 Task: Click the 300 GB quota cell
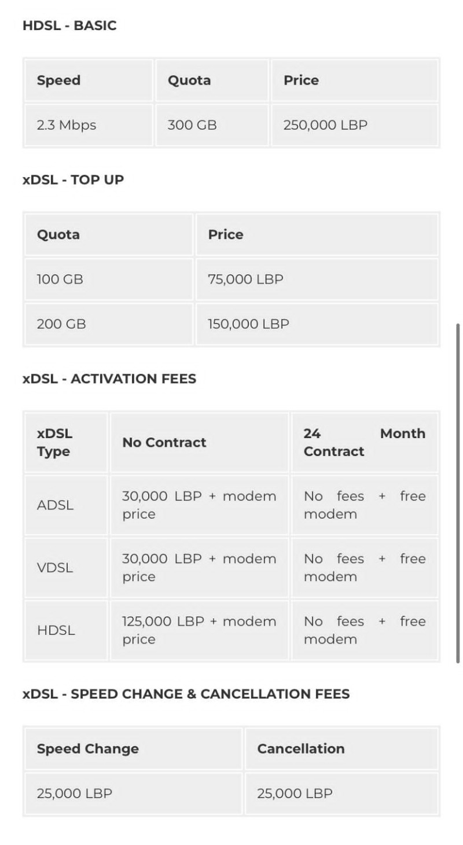tap(212, 124)
